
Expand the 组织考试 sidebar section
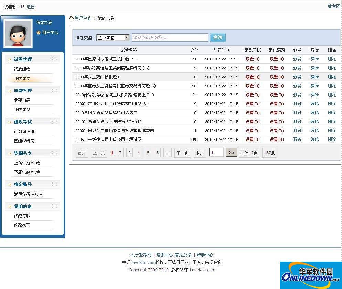(x=23, y=122)
